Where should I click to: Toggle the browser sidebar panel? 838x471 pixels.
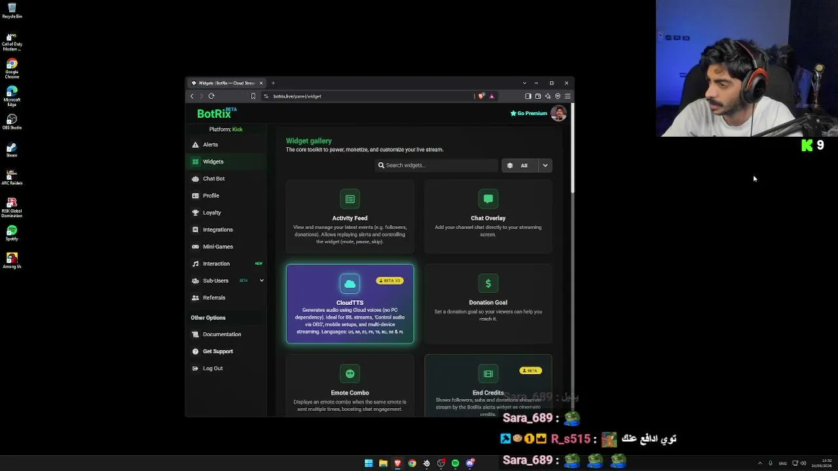tap(528, 96)
